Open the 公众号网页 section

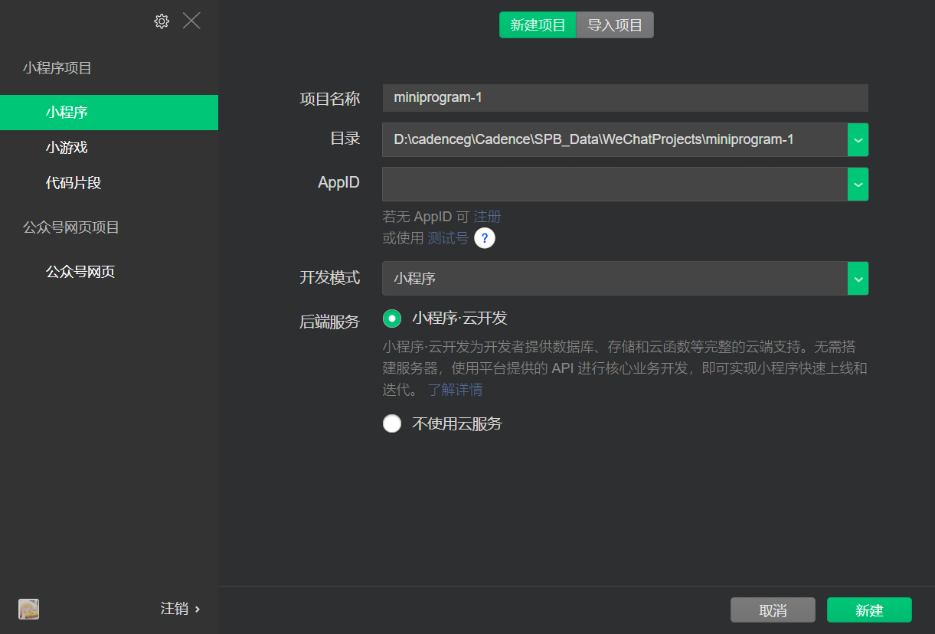point(80,273)
